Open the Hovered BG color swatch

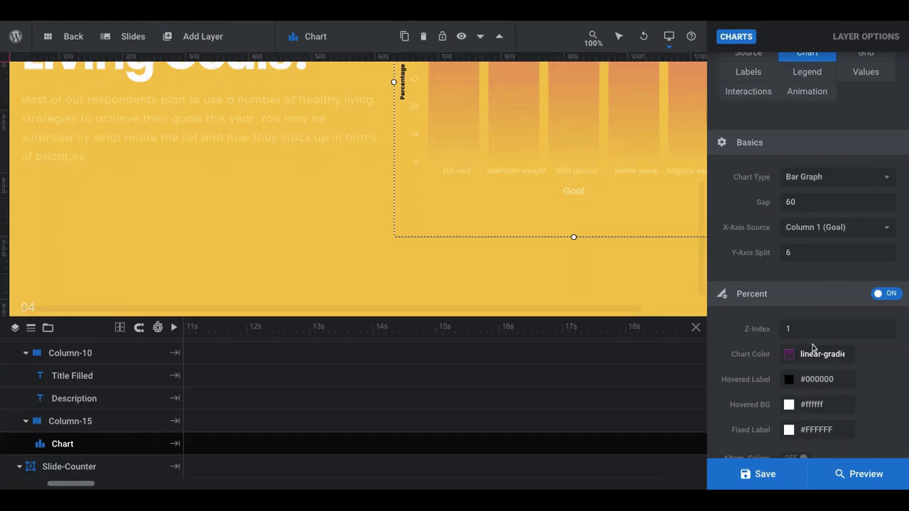(789, 405)
